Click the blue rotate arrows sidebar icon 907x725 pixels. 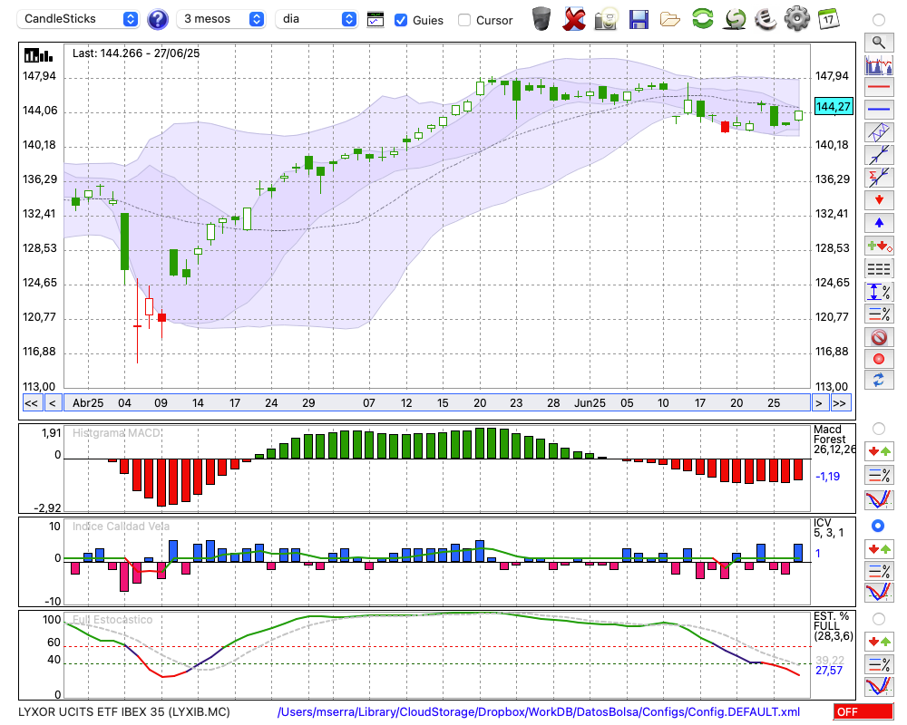tap(879, 381)
